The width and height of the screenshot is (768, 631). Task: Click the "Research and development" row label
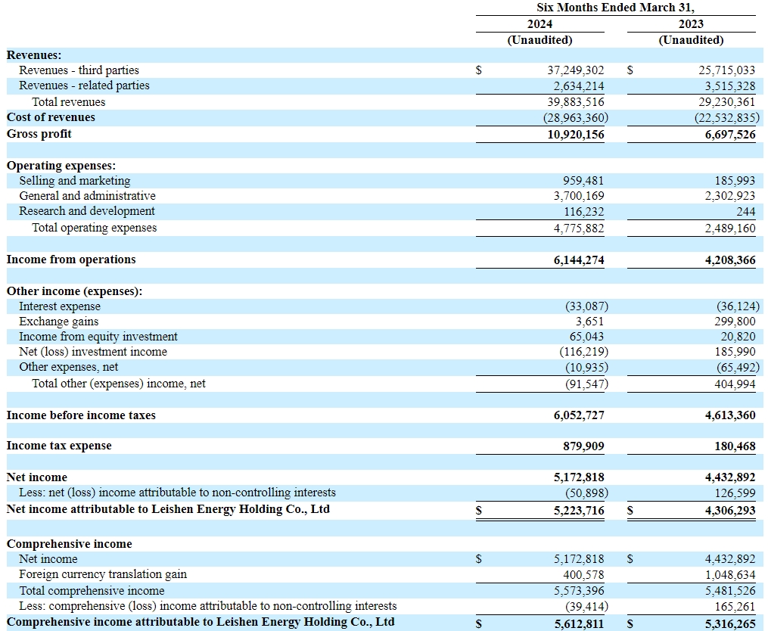click(x=86, y=212)
